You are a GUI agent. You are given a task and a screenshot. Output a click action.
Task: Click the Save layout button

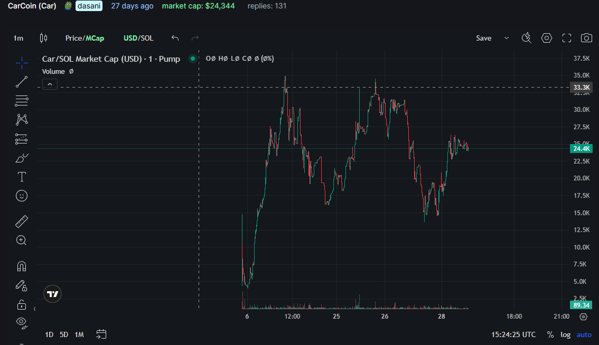(484, 38)
